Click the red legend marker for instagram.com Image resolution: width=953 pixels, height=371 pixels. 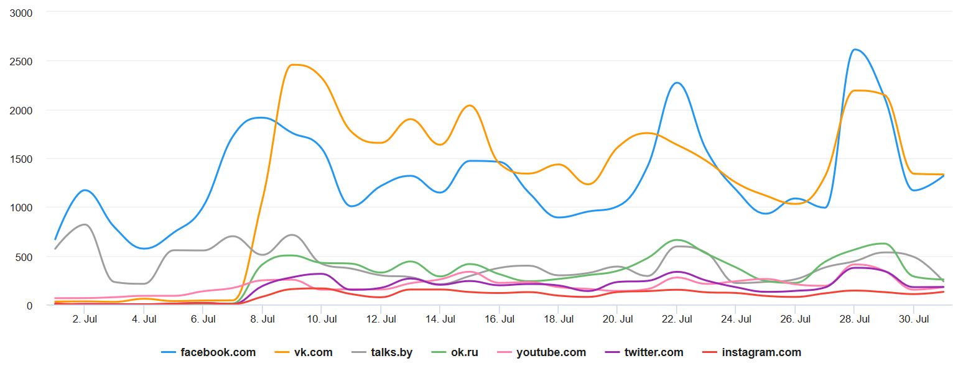pyautogui.click(x=710, y=352)
